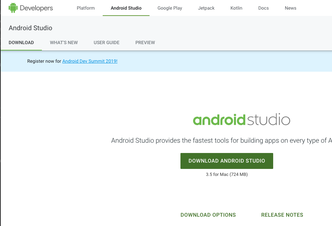Image resolution: width=332 pixels, height=226 pixels.
Task: Follow the Android Dev Summit 2019 link
Action: tap(90, 61)
